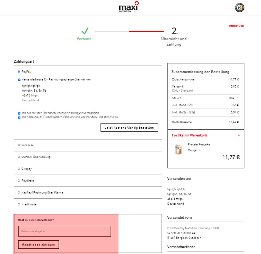Screen dimensions: 261x254
Task: Click the Hast du einen Rabattcode? heading
Action: (36, 220)
